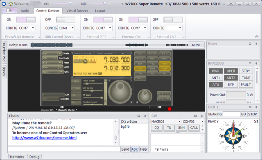Click the BEARING input field
The height and width of the screenshot is (160, 262).
click(x=231, y=114)
